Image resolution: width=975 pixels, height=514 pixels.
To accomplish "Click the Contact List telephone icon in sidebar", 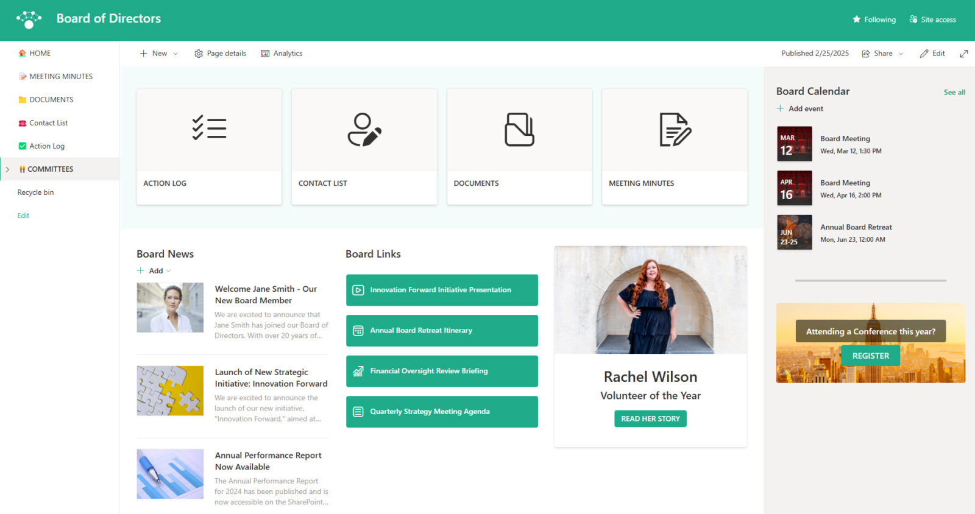I will [x=23, y=123].
